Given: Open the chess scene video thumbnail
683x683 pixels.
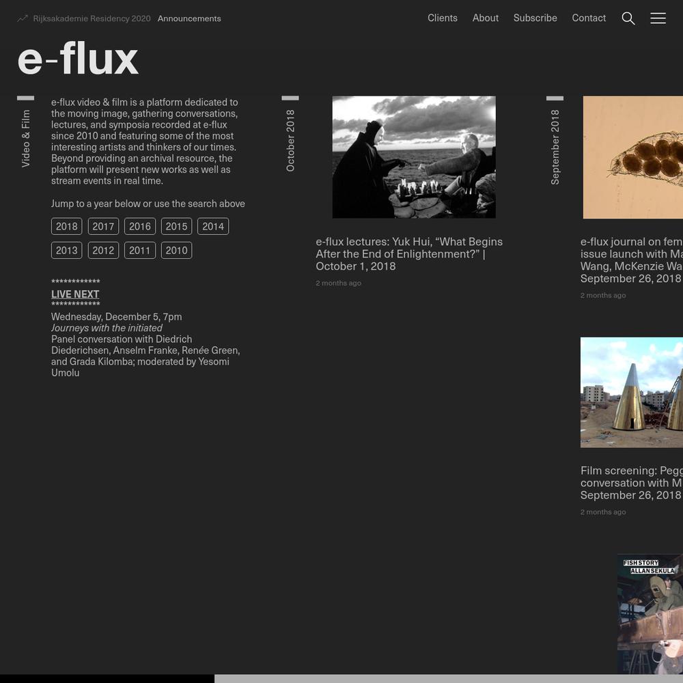Looking at the screenshot, I should click(414, 157).
